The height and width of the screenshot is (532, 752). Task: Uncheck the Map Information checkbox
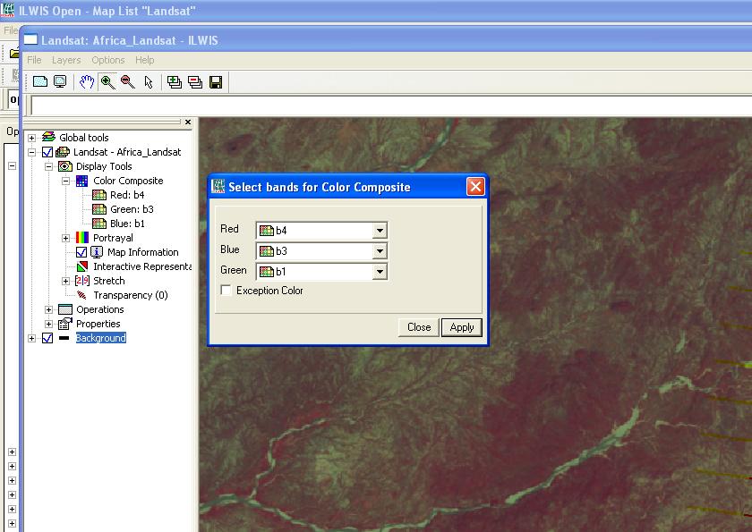point(81,252)
